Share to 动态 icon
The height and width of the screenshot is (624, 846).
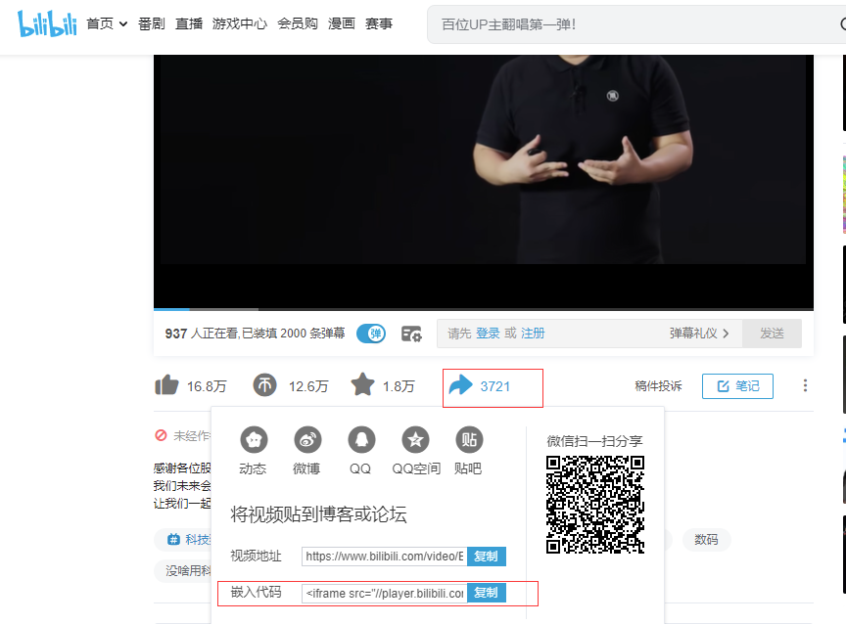pyautogui.click(x=254, y=440)
